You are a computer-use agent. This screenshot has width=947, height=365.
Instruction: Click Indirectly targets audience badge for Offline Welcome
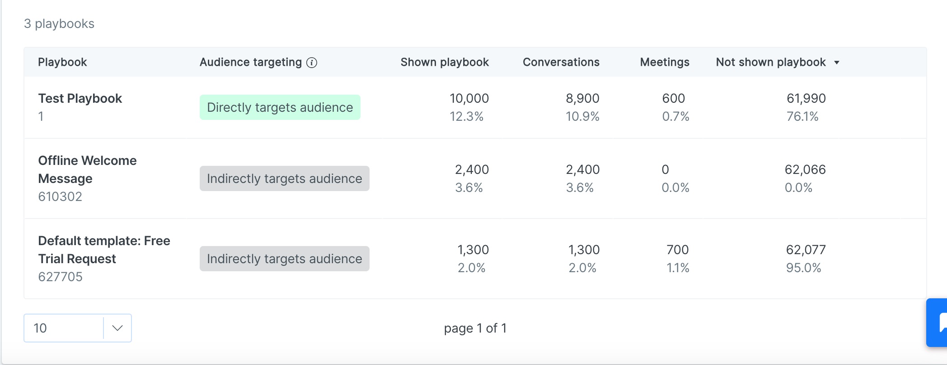point(285,178)
